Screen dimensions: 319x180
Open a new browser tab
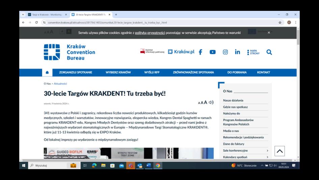click(116, 15)
